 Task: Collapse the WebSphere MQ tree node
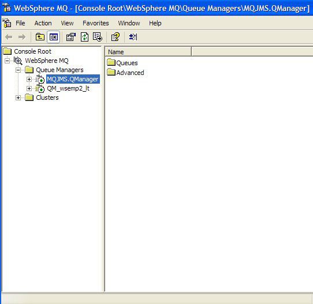[7, 61]
